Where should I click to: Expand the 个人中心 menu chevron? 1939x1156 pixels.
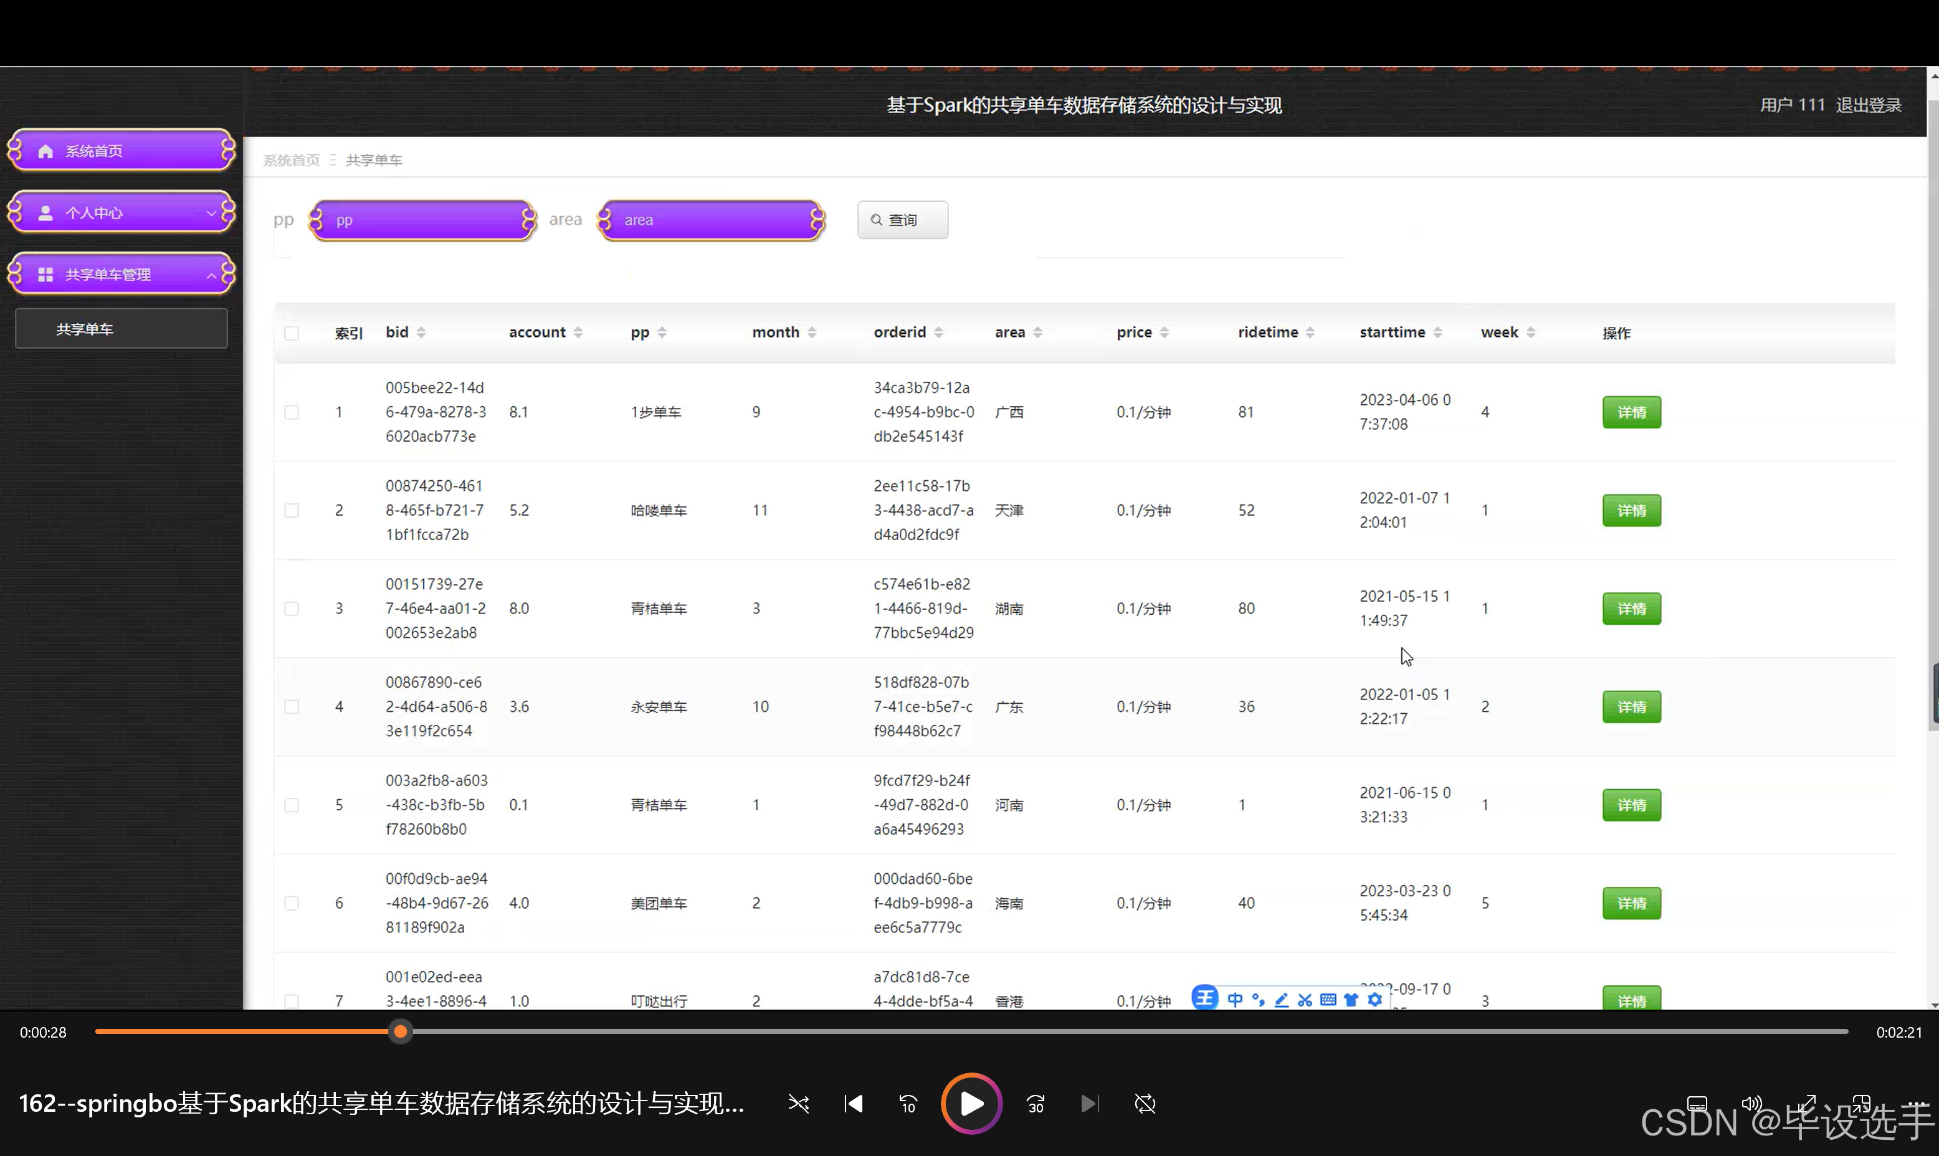click(x=211, y=212)
